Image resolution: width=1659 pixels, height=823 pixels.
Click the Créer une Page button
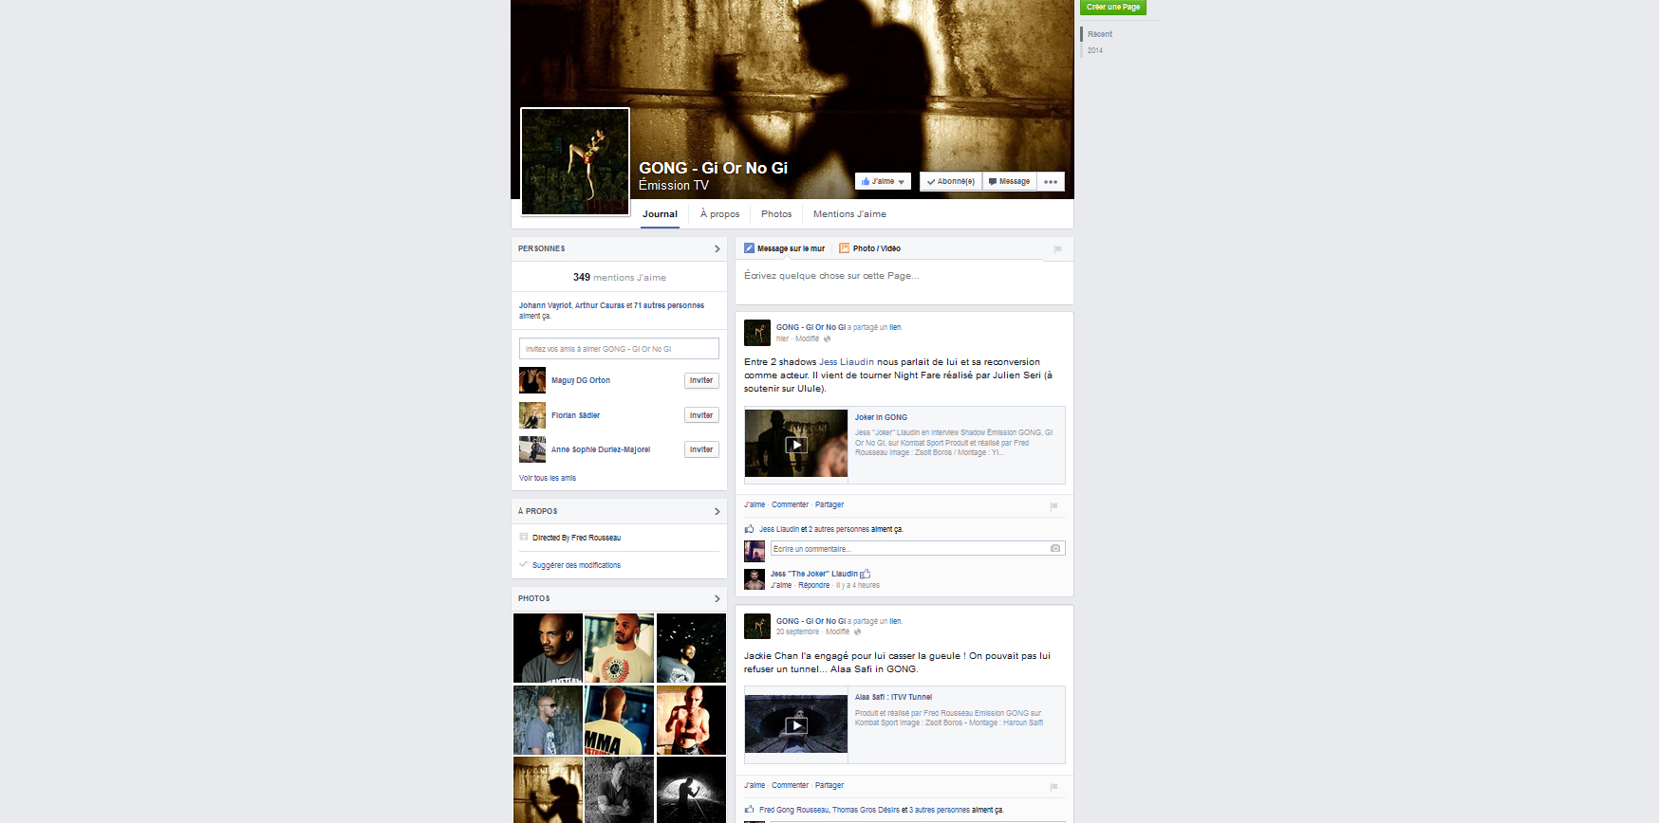point(1112,8)
